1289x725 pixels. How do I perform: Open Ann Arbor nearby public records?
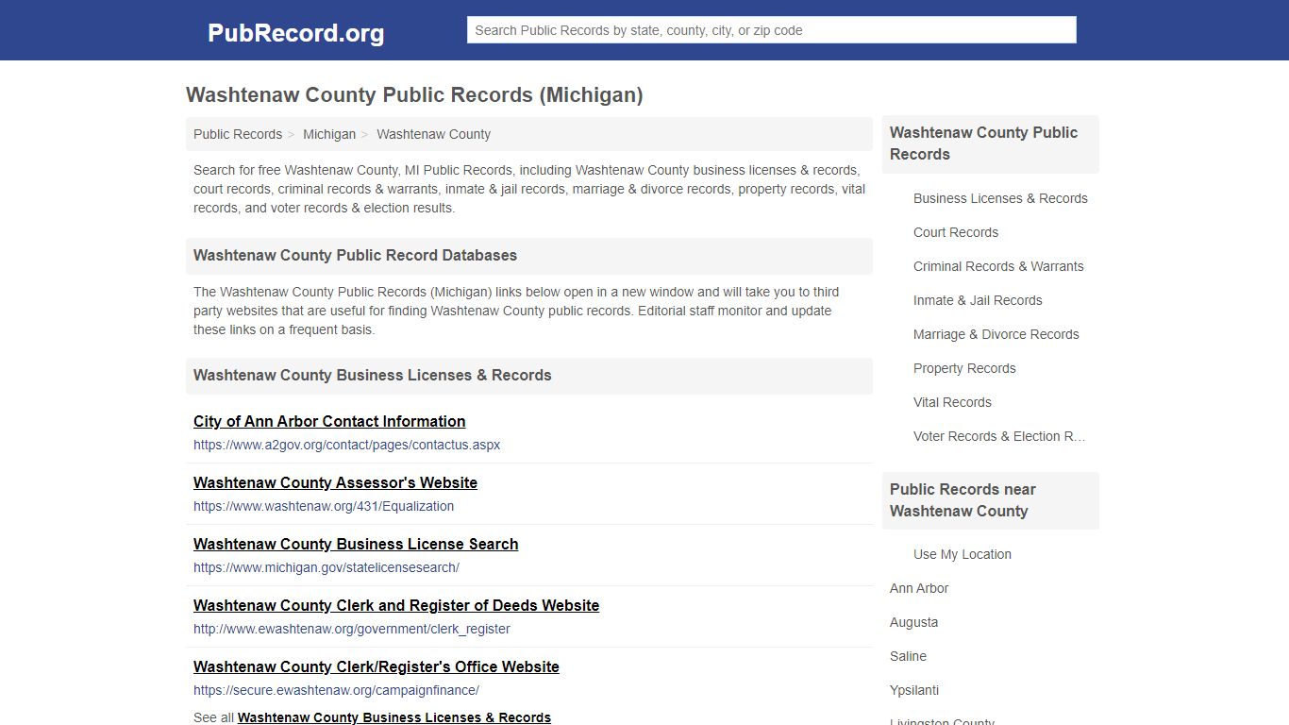click(919, 588)
